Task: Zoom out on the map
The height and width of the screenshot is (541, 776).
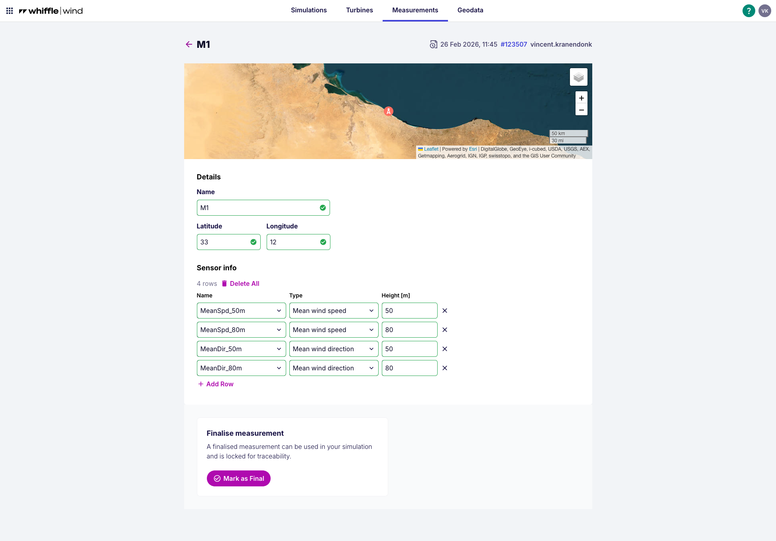Action: coord(582,110)
